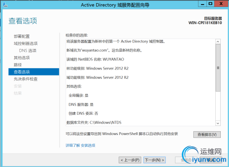Click the 检查你的选择 label

click(77, 35)
